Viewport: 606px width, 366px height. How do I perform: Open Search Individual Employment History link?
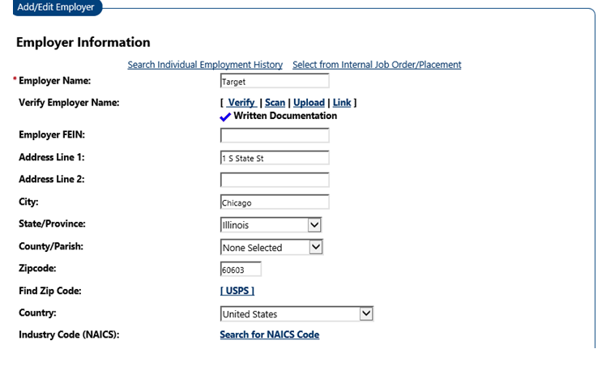205,65
